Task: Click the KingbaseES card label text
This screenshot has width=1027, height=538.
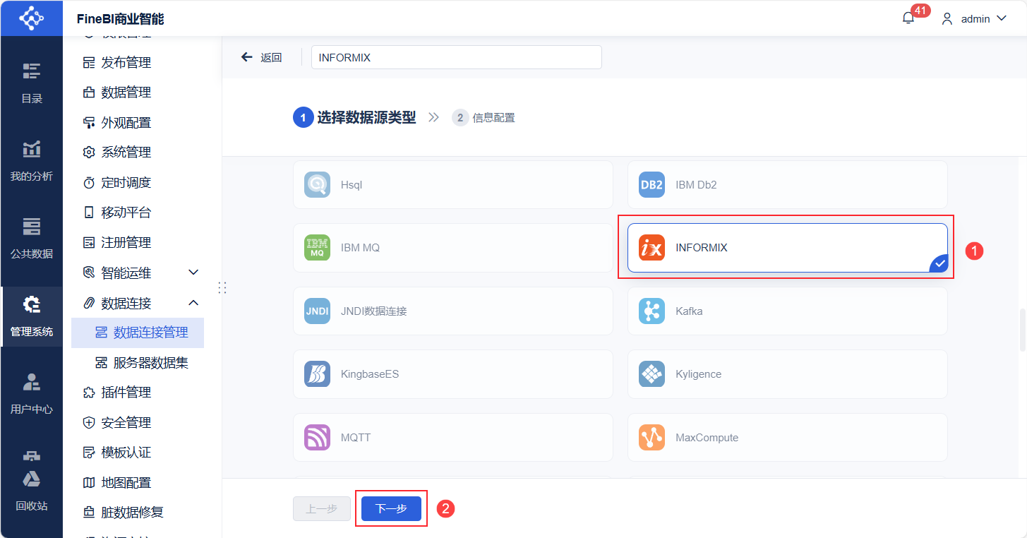Action: 370,374
